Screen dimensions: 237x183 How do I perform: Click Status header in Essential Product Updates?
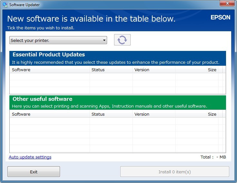coord(111,70)
